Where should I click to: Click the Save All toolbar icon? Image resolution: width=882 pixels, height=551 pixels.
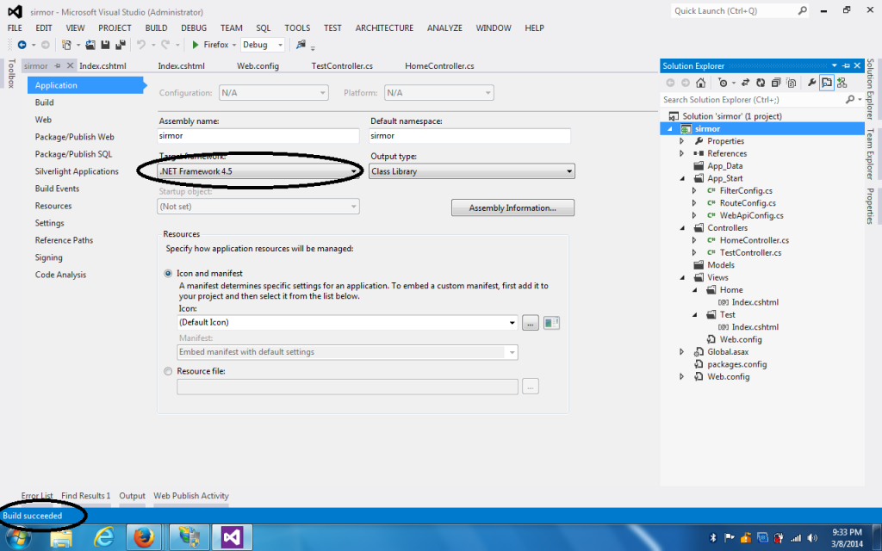(x=121, y=45)
